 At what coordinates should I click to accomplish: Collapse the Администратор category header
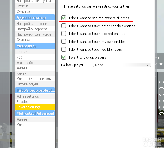tap(35, 18)
